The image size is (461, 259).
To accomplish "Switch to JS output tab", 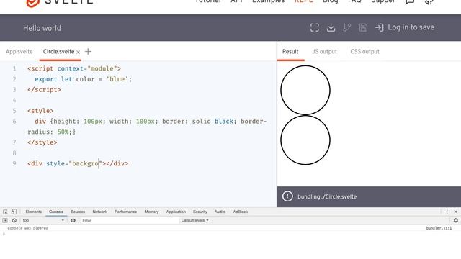I will [324, 52].
